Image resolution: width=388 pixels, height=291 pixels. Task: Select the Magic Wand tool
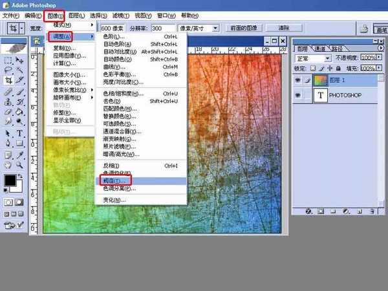[x=19, y=70]
